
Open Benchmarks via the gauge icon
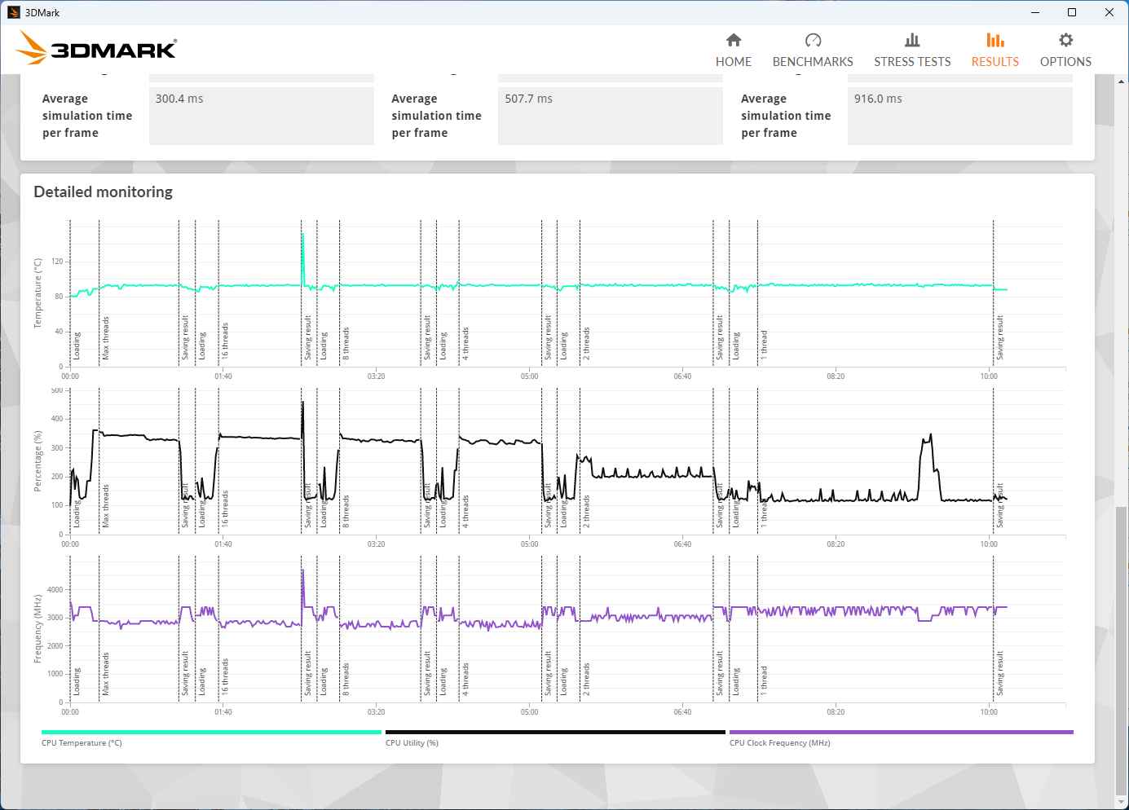coord(813,40)
